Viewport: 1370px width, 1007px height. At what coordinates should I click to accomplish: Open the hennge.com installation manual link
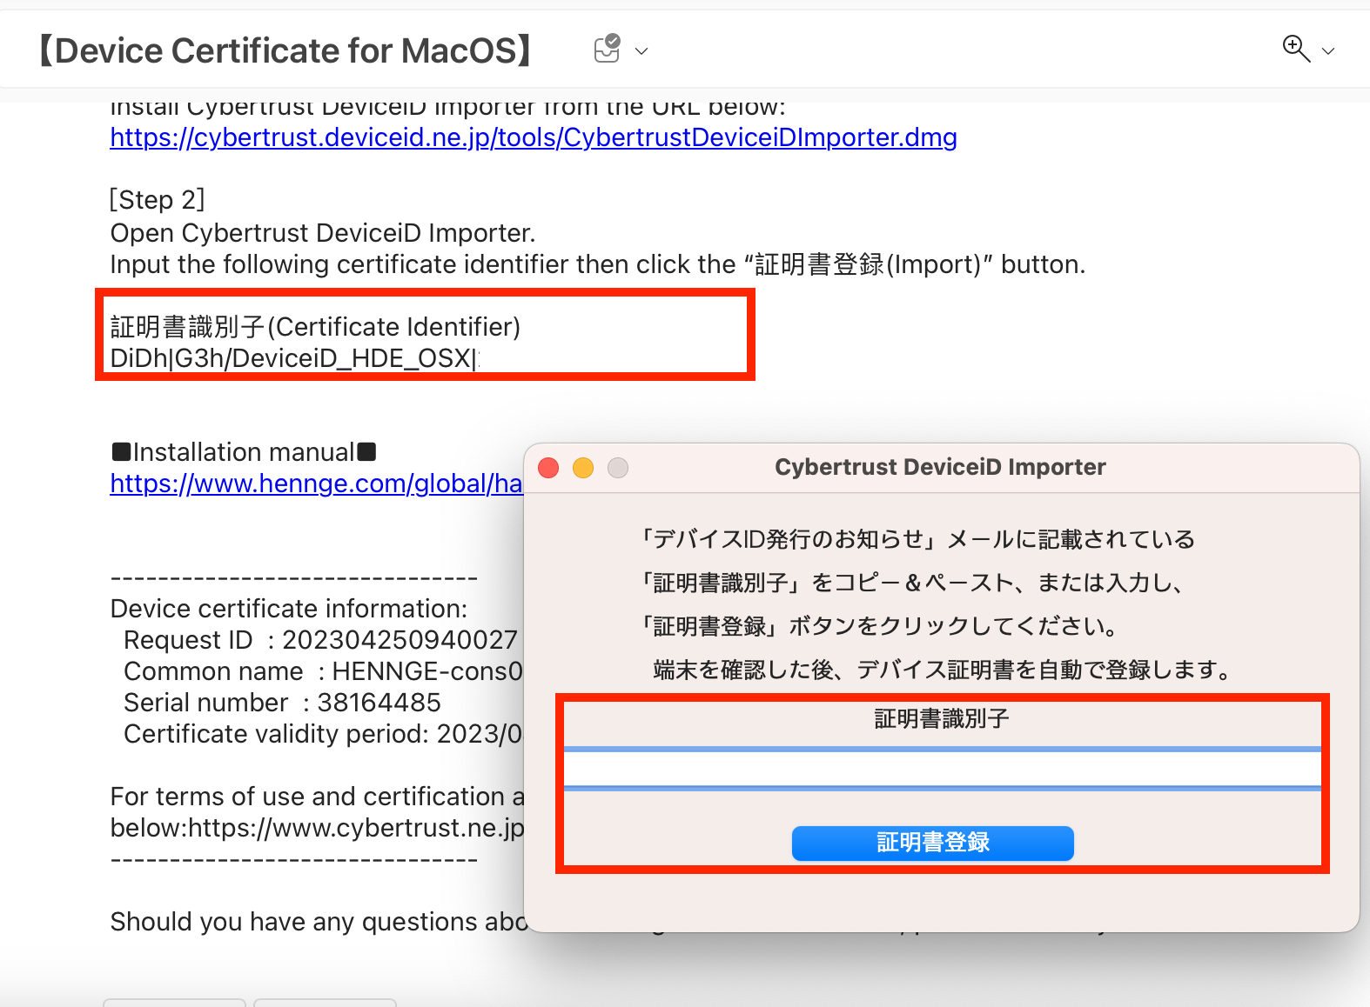pyautogui.click(x=317, y=483)
